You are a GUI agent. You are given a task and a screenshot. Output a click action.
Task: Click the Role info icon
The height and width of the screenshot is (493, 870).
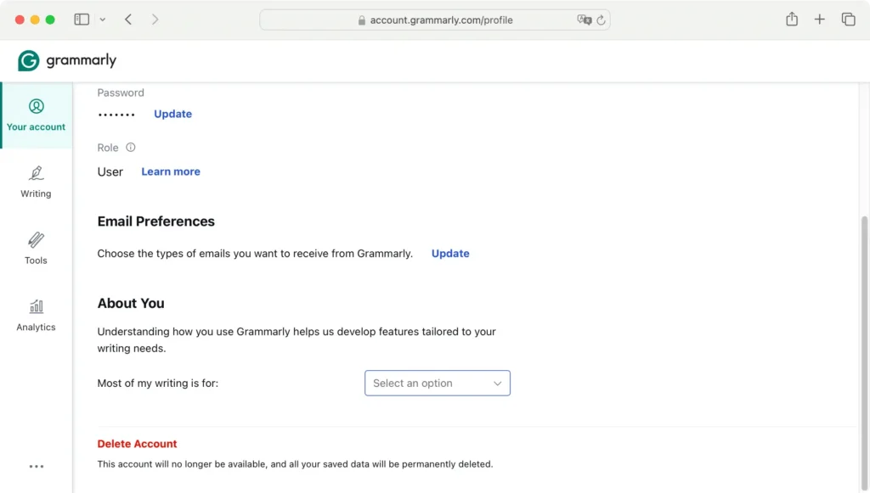pos(130,148)
